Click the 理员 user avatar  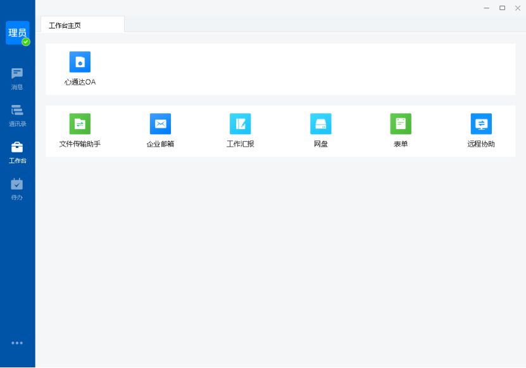pos(18,32)
